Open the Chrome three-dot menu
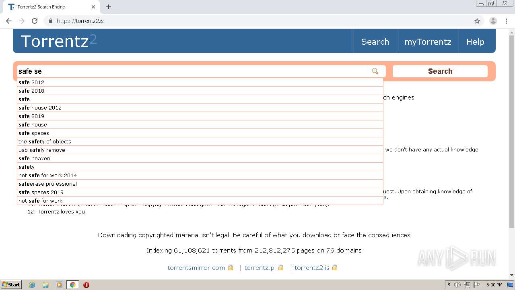Screen dimensions: 515x290 [x=506, y=21]
